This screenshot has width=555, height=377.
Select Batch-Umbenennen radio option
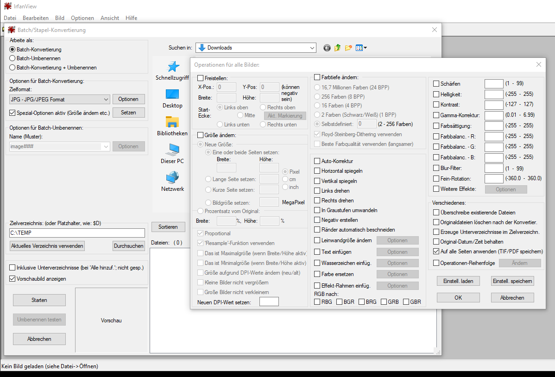click(x=13, y=58)
